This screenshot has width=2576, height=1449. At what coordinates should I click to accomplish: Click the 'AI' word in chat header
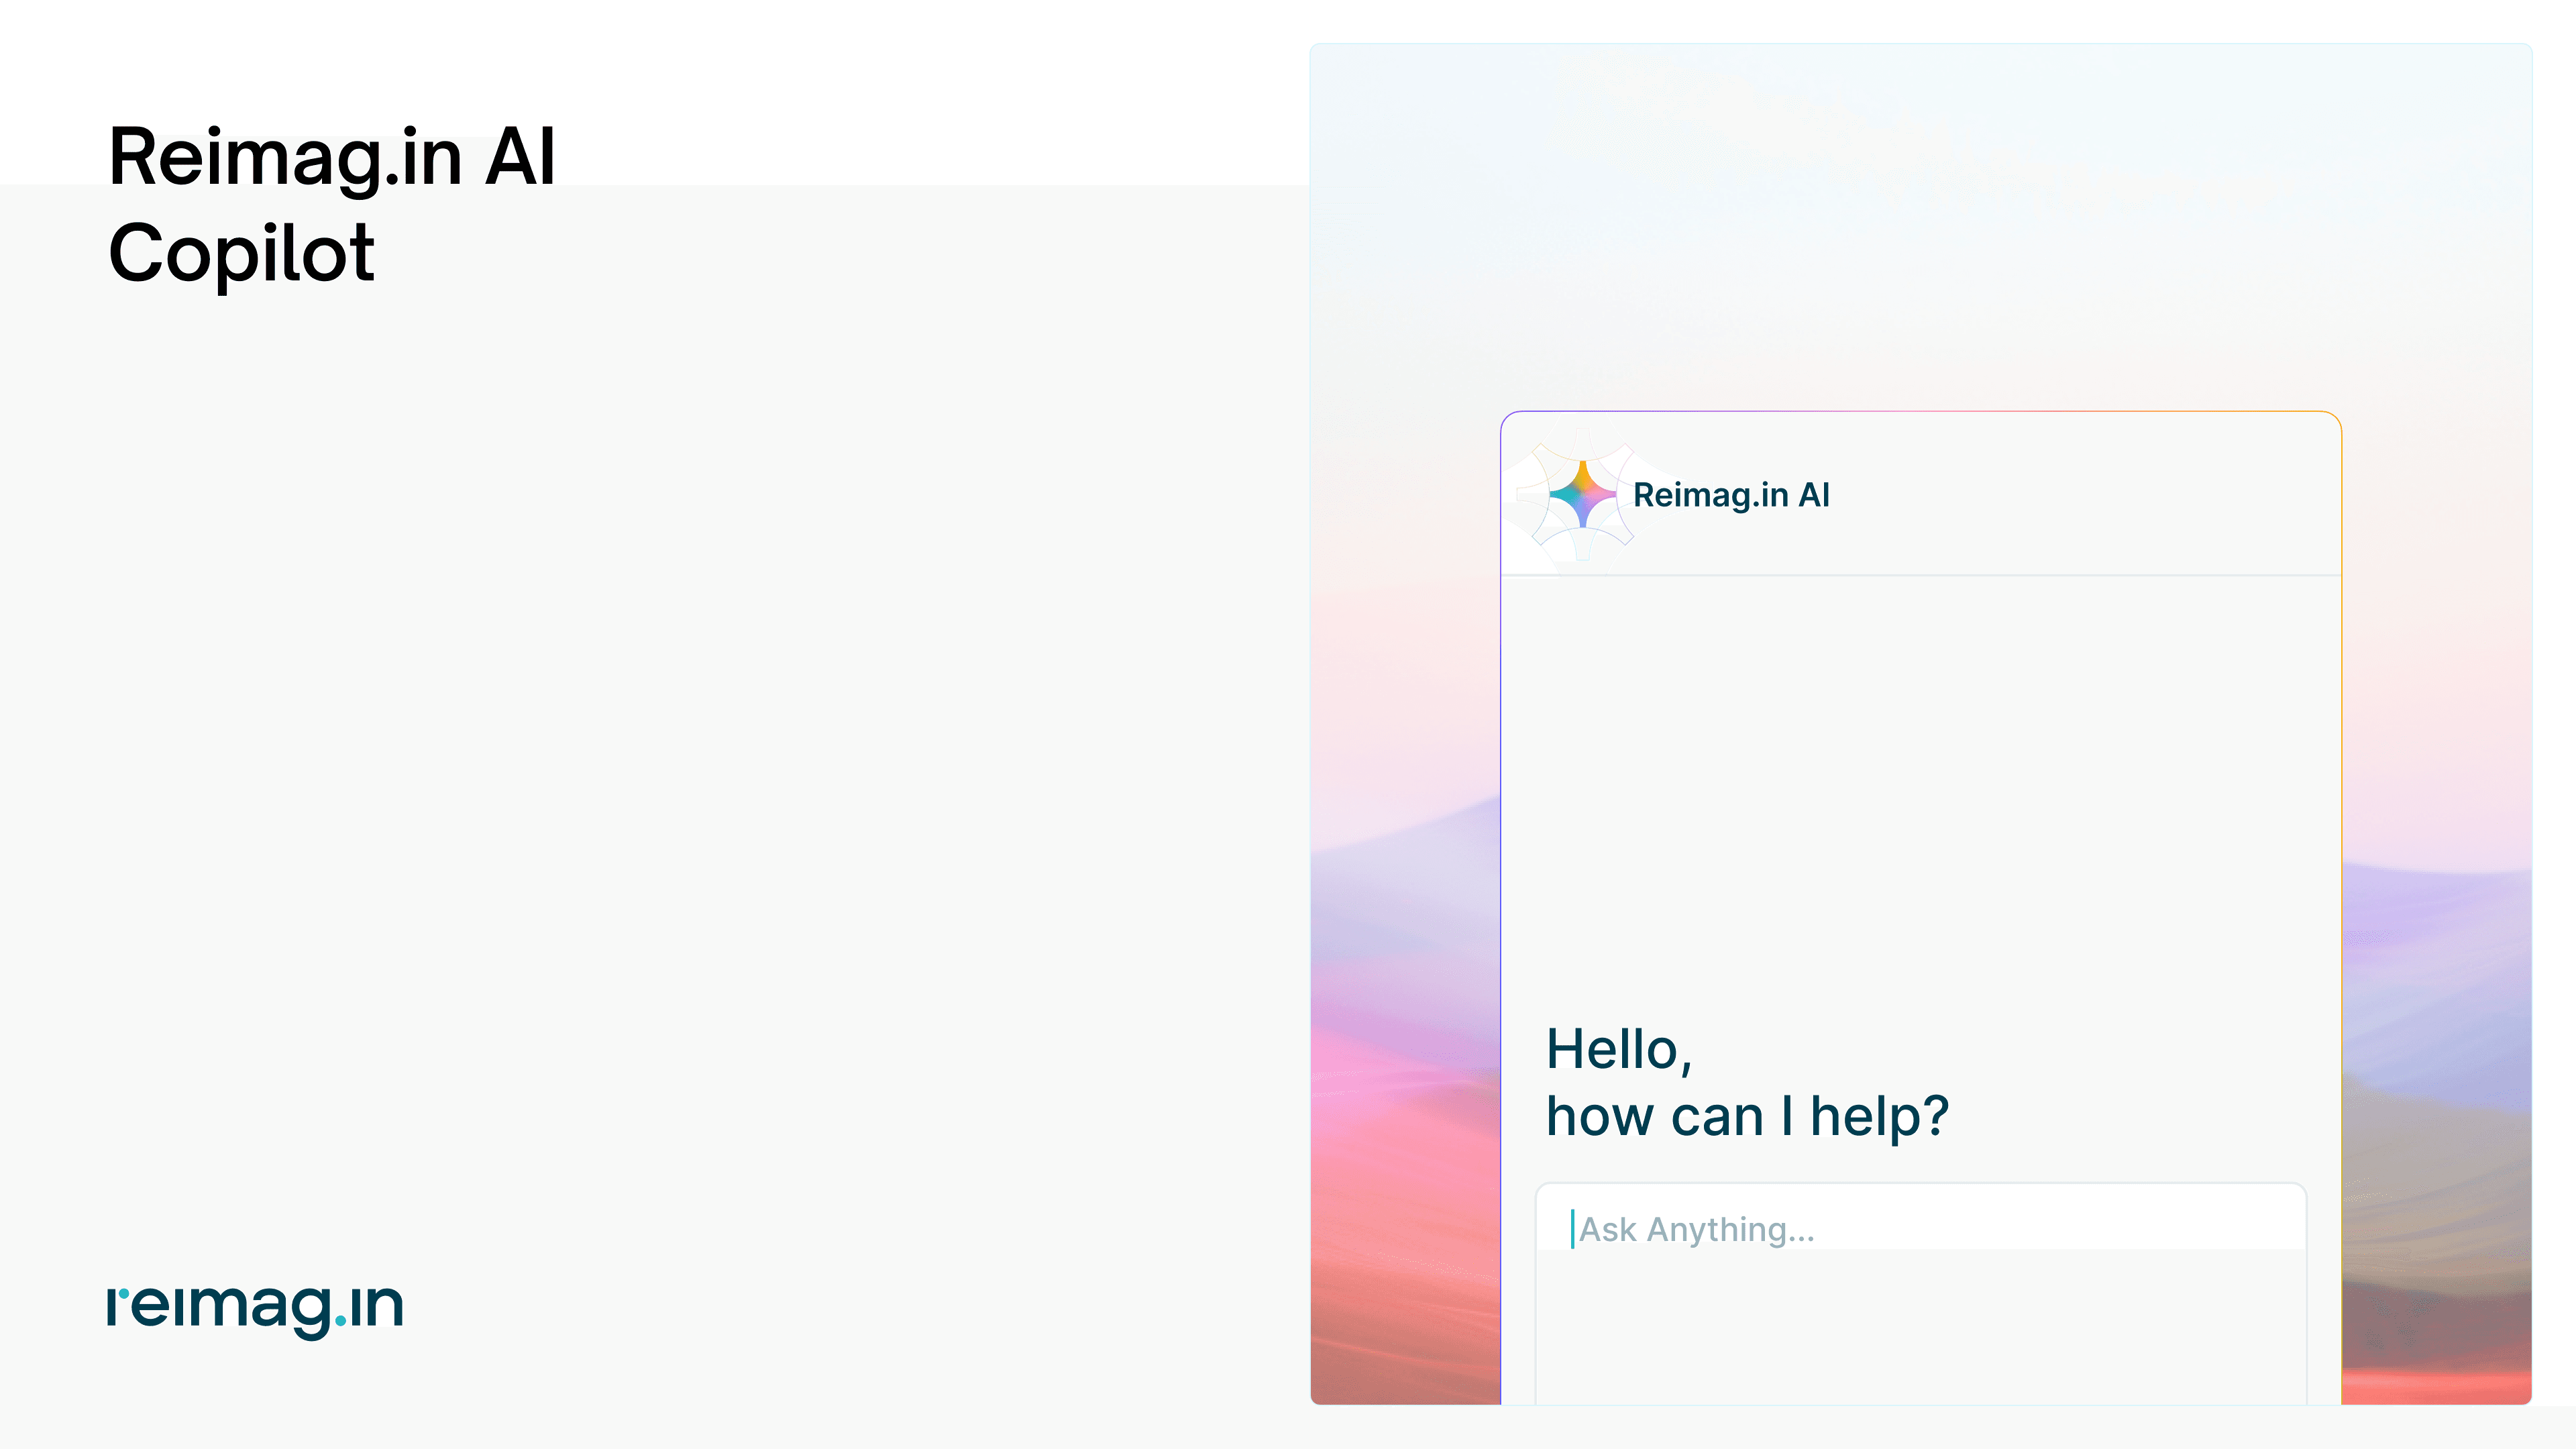point(1813,495)
